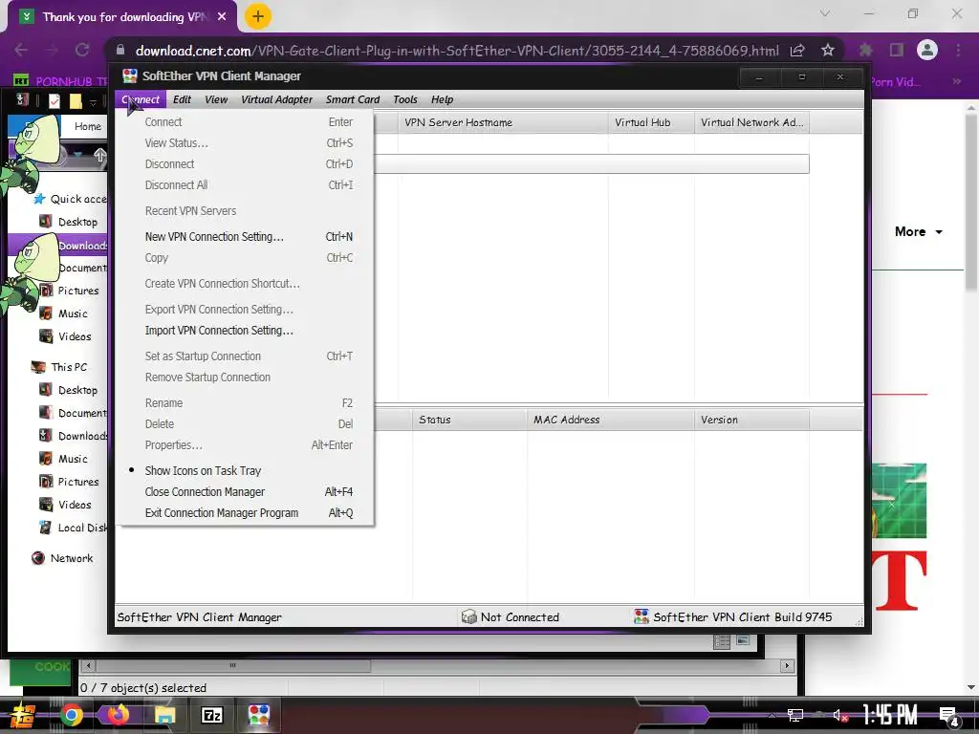The height and width of the screenshot is (734, 979).
Task: Click Not Connected status bar icon
Action: [468, 617]
